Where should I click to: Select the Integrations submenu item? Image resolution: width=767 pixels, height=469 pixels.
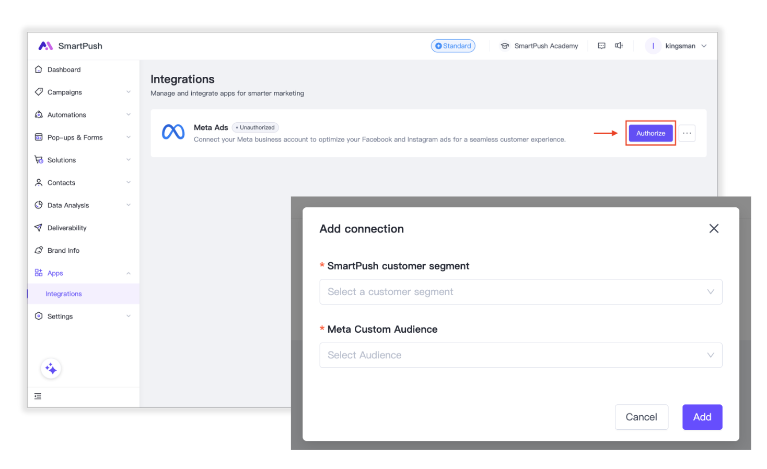pos(84,294)
